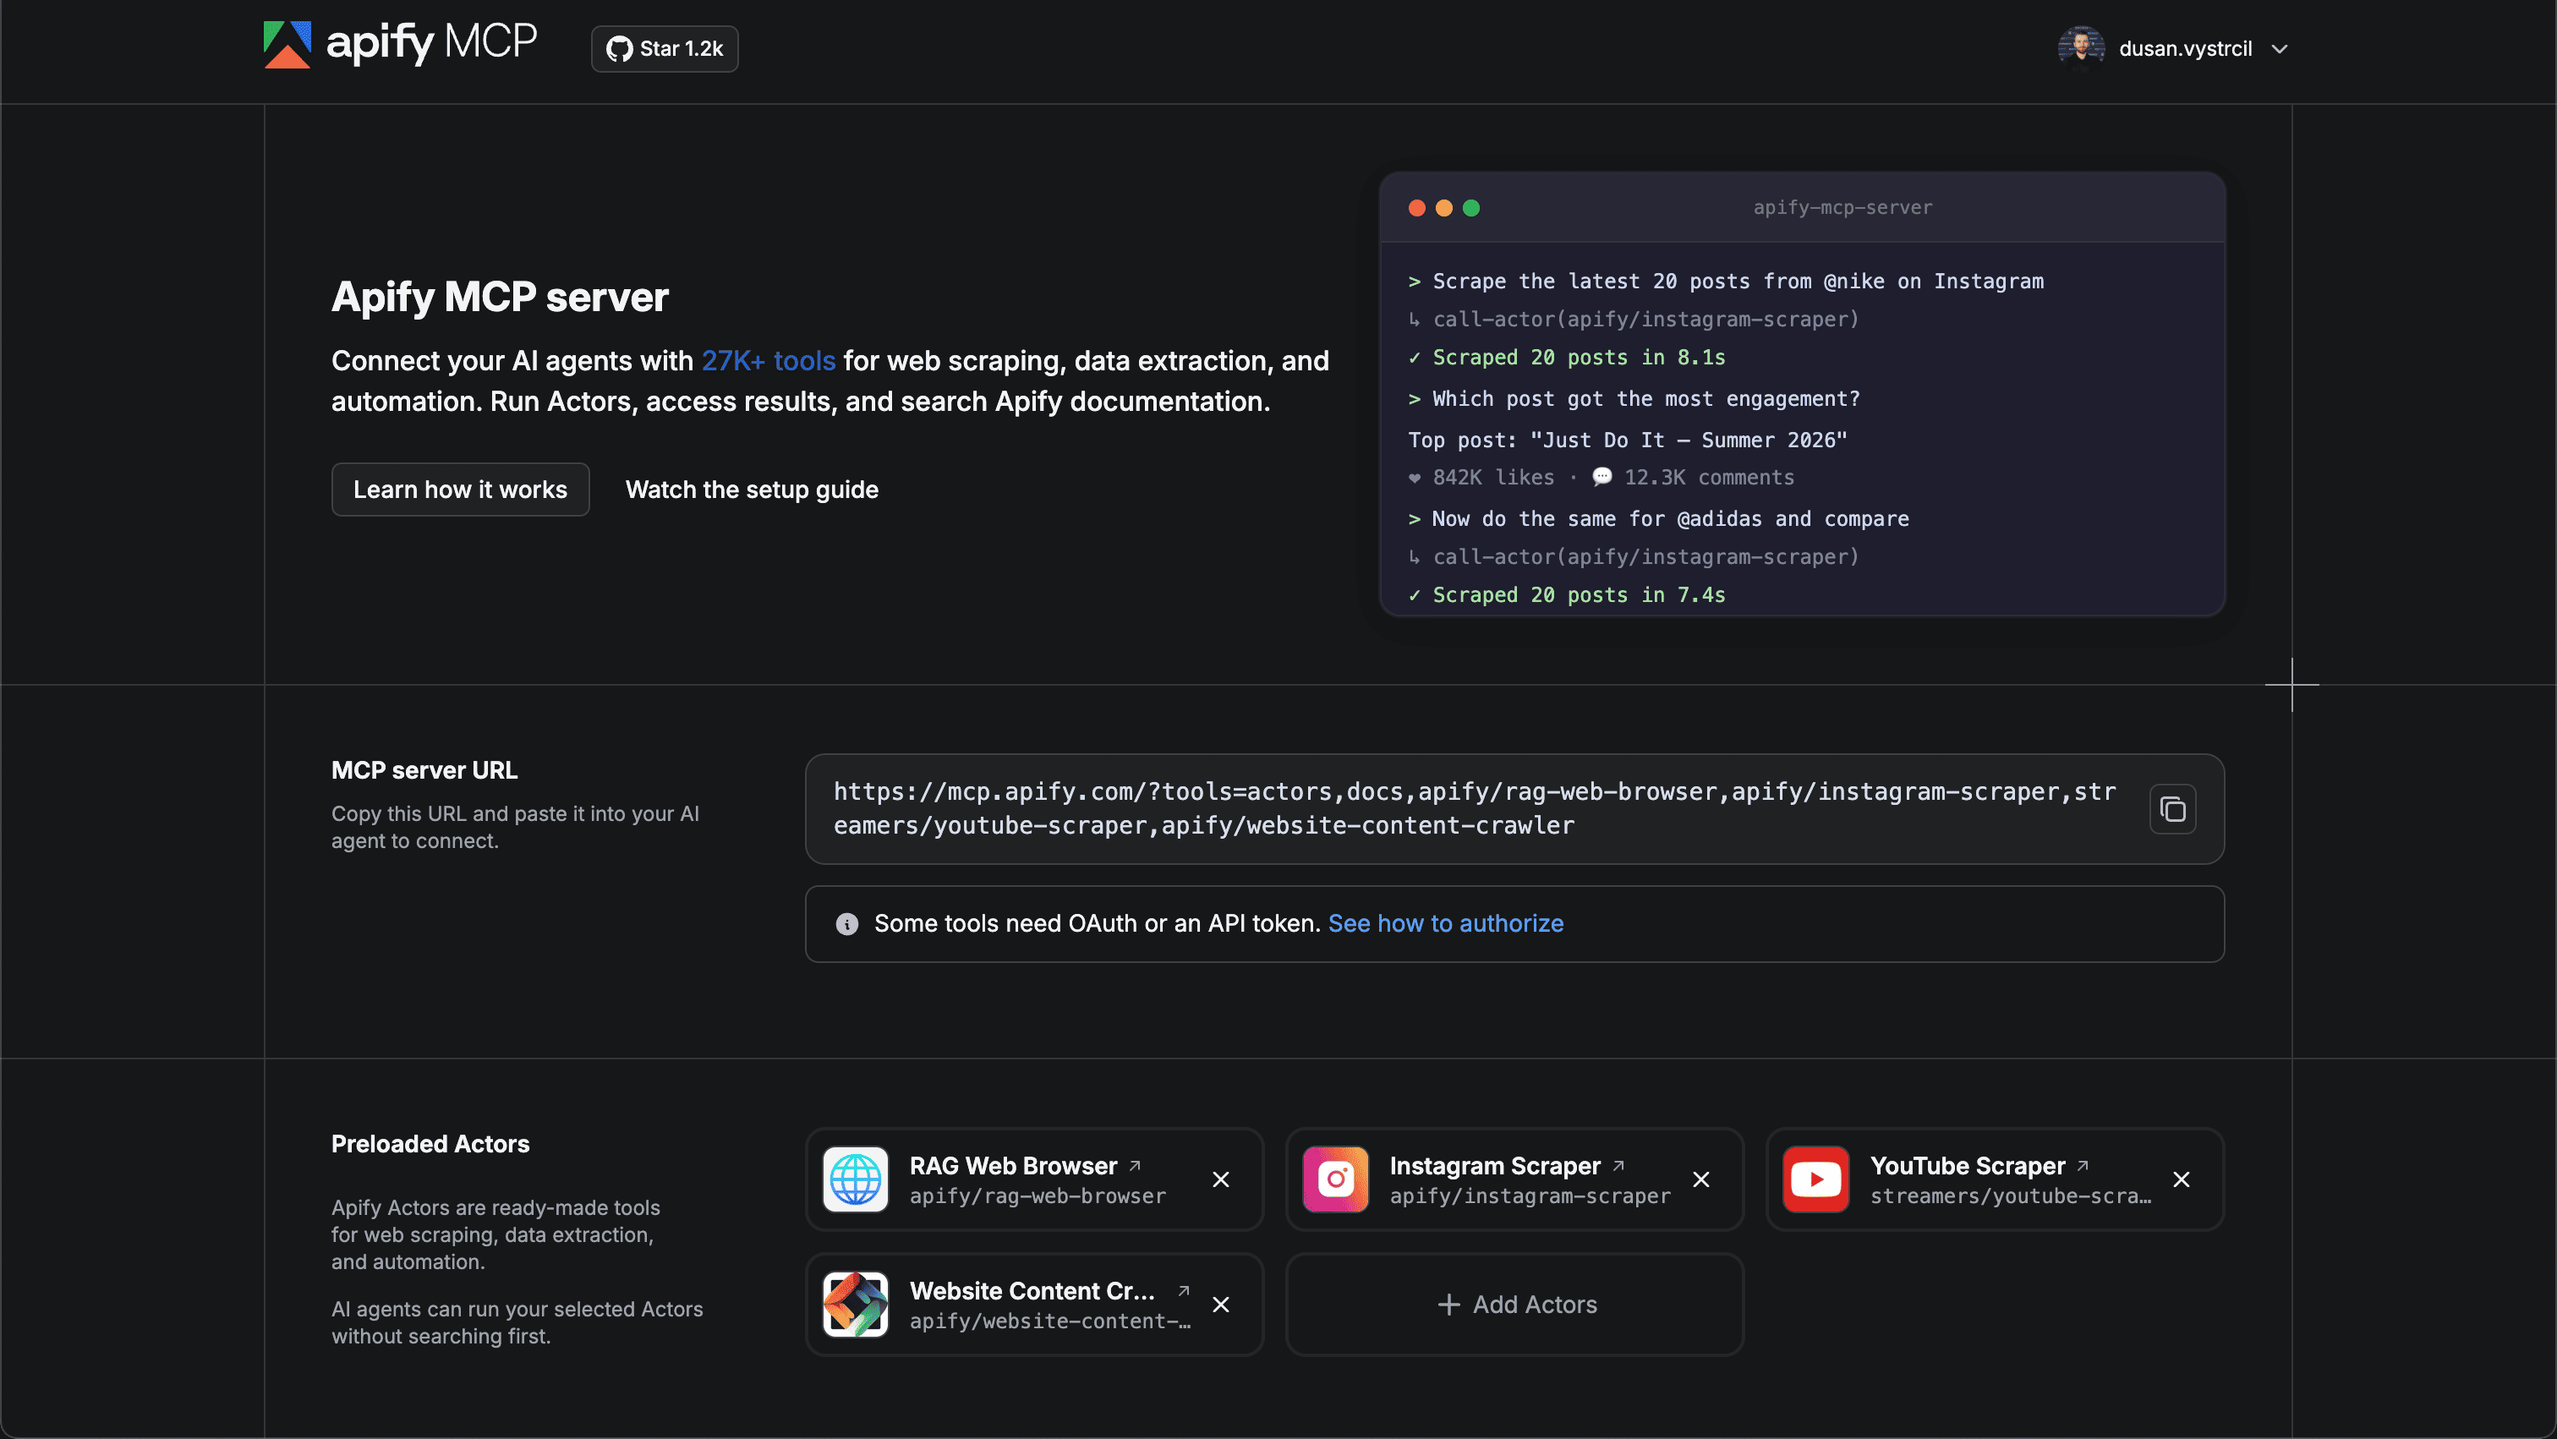Open the 27K+ tools link
The height and width of the screenshot is (1439, 2557).
coord(769,360)
